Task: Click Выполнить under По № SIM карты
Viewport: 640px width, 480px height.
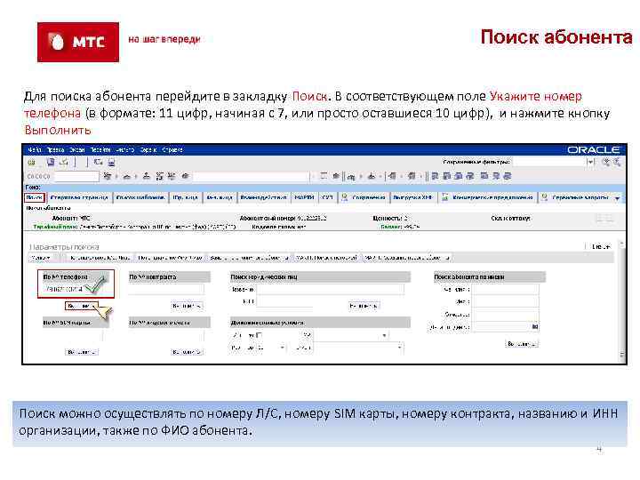Action: click(x=81, y=352)
